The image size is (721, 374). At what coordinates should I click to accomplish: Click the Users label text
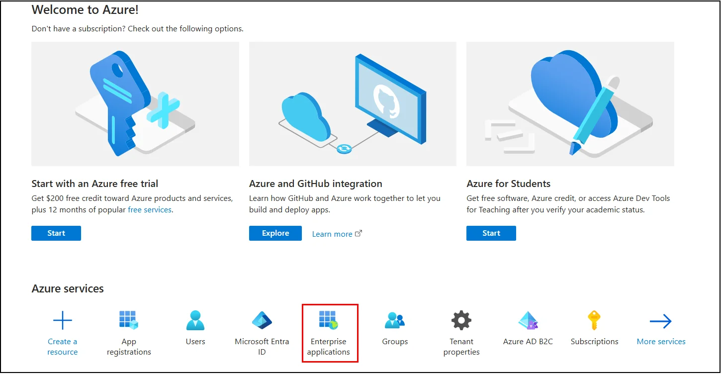click(x=195, y=342)
